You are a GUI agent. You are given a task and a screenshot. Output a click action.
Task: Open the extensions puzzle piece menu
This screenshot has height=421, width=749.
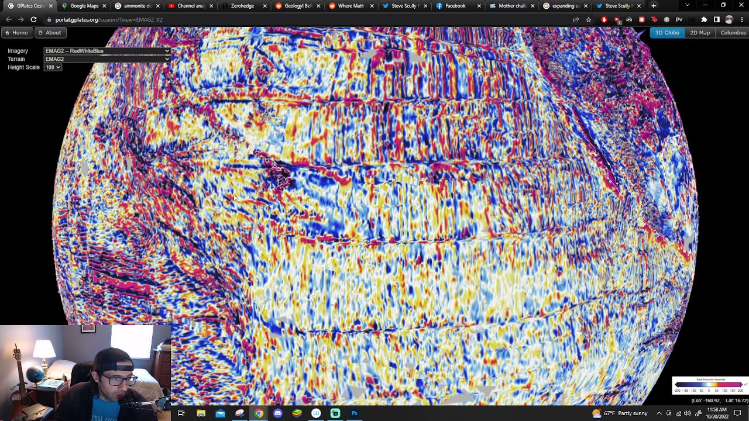(704, 19)
